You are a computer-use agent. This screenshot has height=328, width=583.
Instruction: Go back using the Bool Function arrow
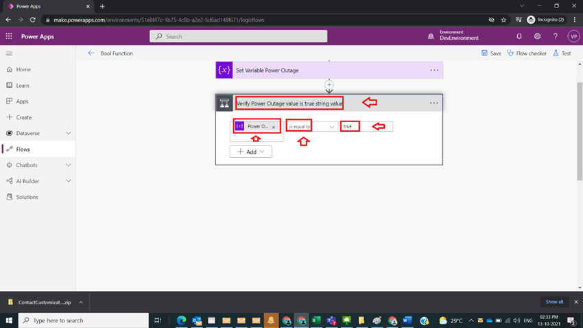[91, 53]
